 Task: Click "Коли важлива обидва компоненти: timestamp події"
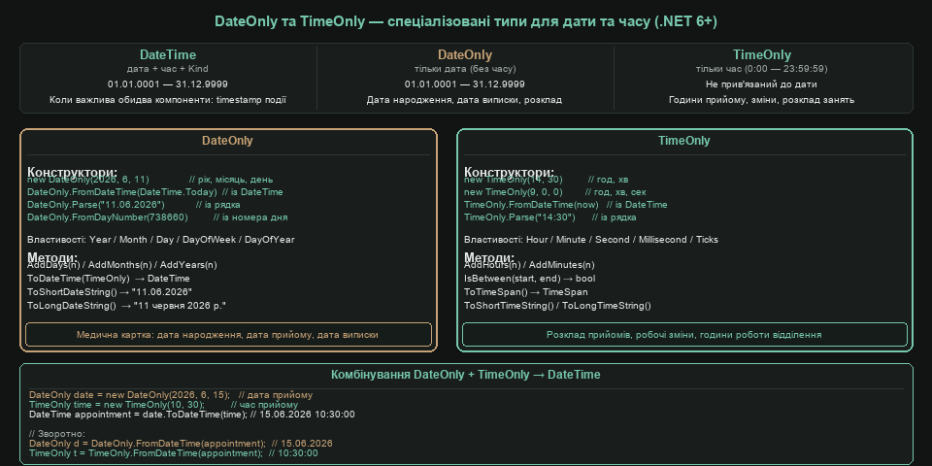[x=168, y=100]
